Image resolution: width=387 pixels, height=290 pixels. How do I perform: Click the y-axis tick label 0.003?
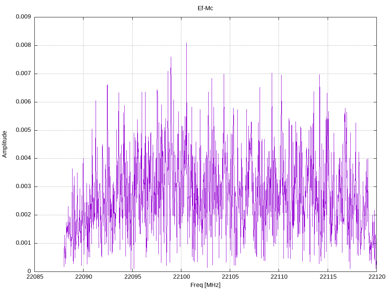(23, 187)
